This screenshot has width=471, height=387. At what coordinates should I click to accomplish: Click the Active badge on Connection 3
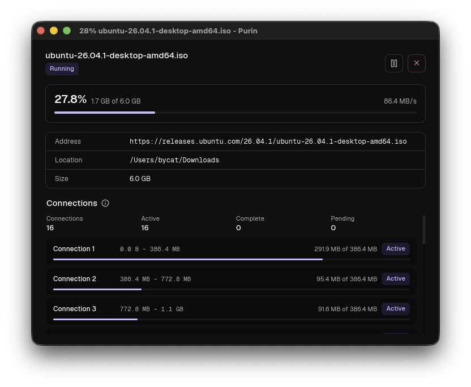coord(396,309)
